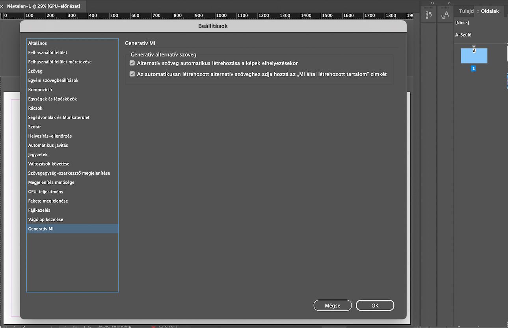The image size is (508, 328).
Task: Select Változások követése category
Action: 73,164
